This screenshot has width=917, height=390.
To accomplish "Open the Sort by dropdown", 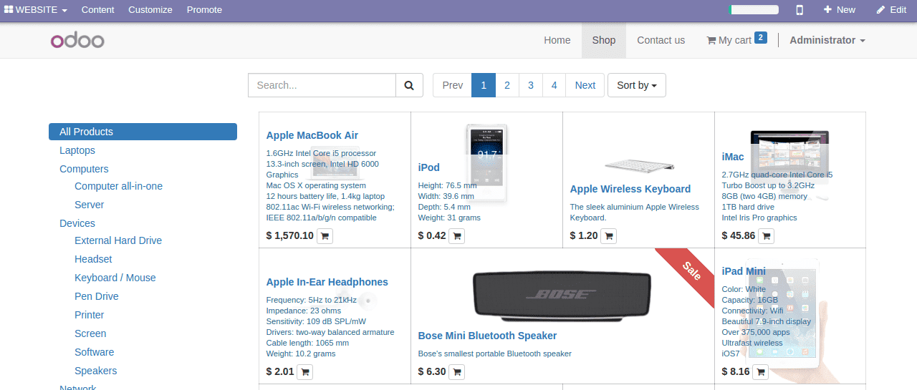I will [637, 85].
